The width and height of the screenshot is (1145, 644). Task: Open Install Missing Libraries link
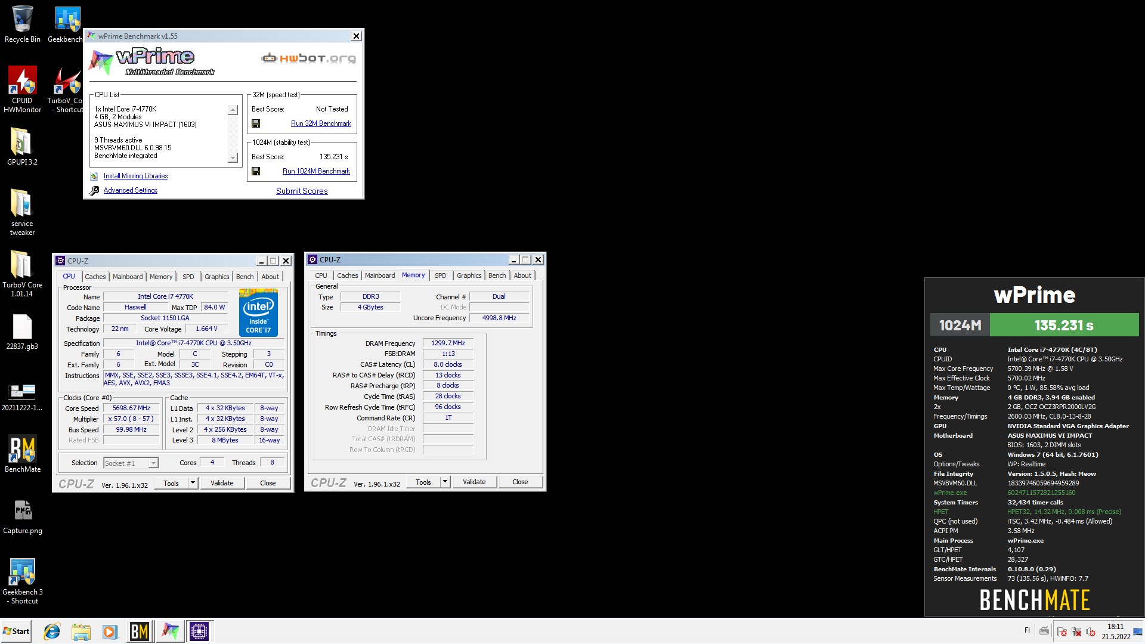coord(135,176)
